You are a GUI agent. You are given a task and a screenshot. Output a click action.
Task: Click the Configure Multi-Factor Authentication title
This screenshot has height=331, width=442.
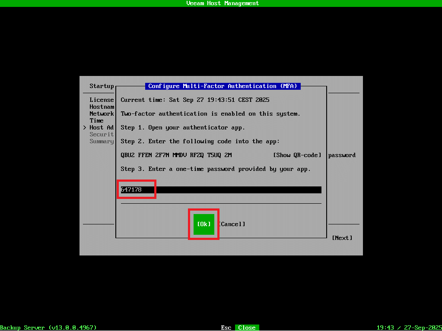pos(223,86)
